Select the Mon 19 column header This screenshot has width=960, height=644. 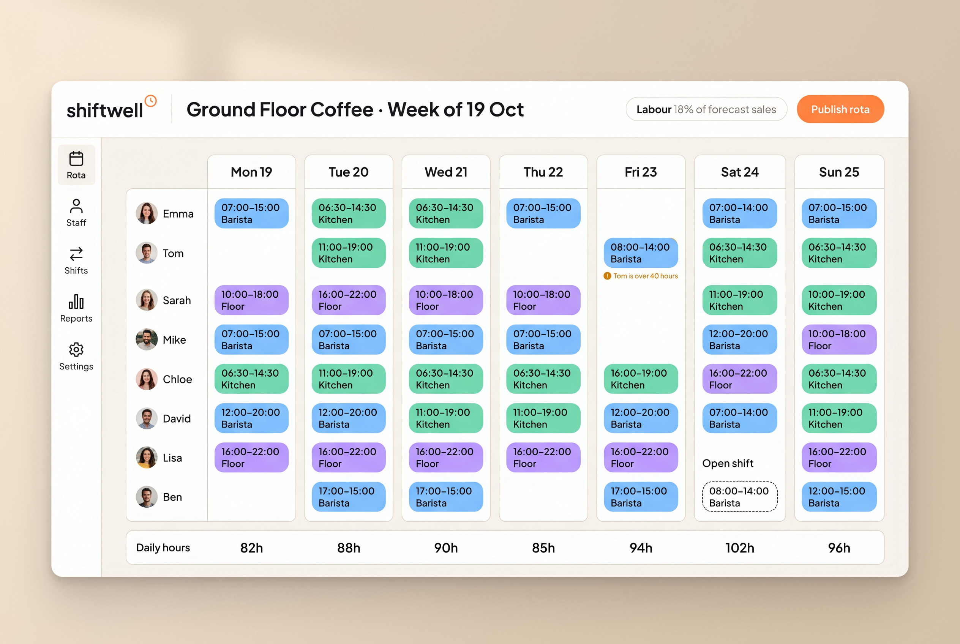(251, 172)
